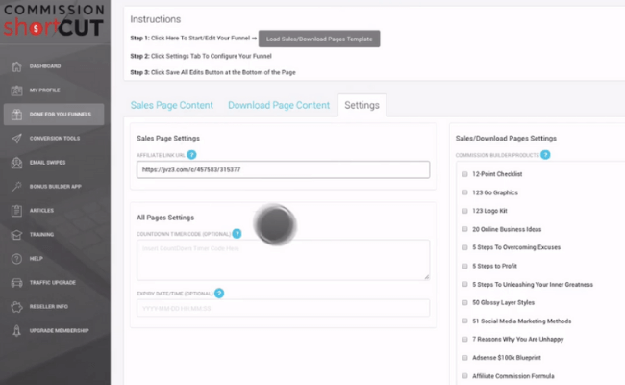Check the Affiliate Commission Formula product

[464, 375]
